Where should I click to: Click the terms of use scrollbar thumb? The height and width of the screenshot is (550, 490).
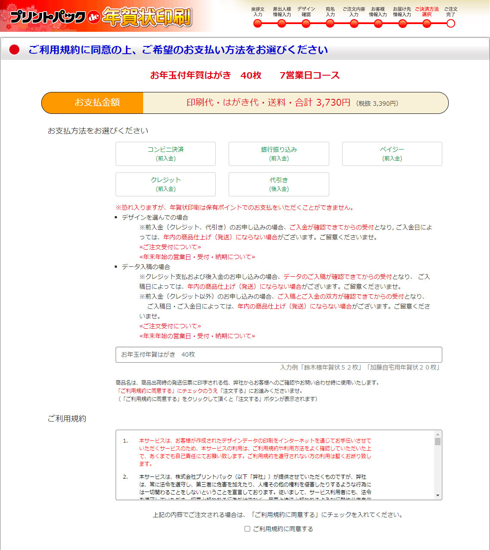coord(438,442)
